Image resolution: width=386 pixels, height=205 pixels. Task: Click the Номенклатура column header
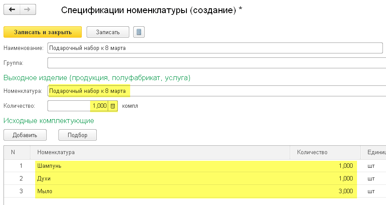point(160,152)
